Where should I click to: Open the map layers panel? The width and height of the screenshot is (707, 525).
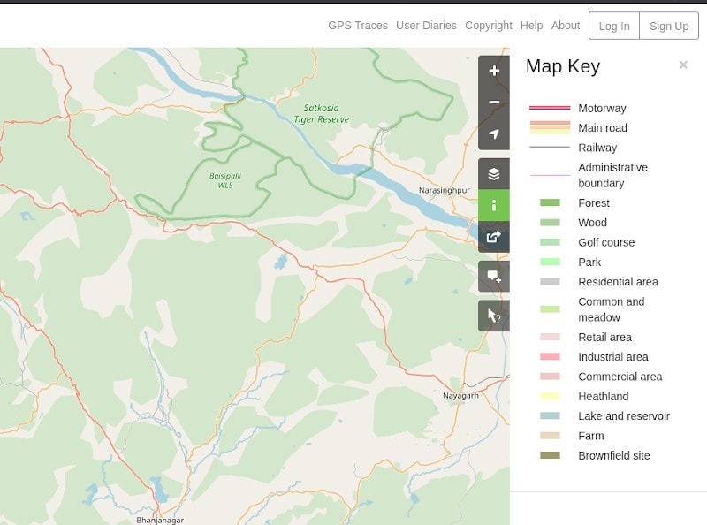click(494, 174)
